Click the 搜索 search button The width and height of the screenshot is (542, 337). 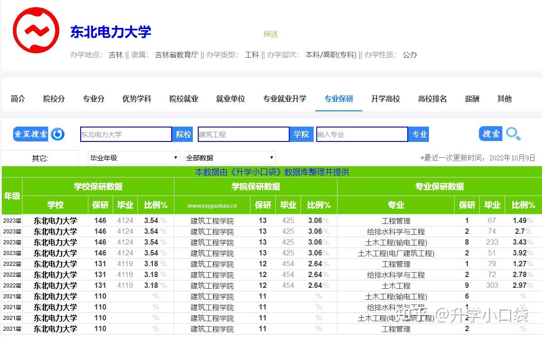coord(491,134)
